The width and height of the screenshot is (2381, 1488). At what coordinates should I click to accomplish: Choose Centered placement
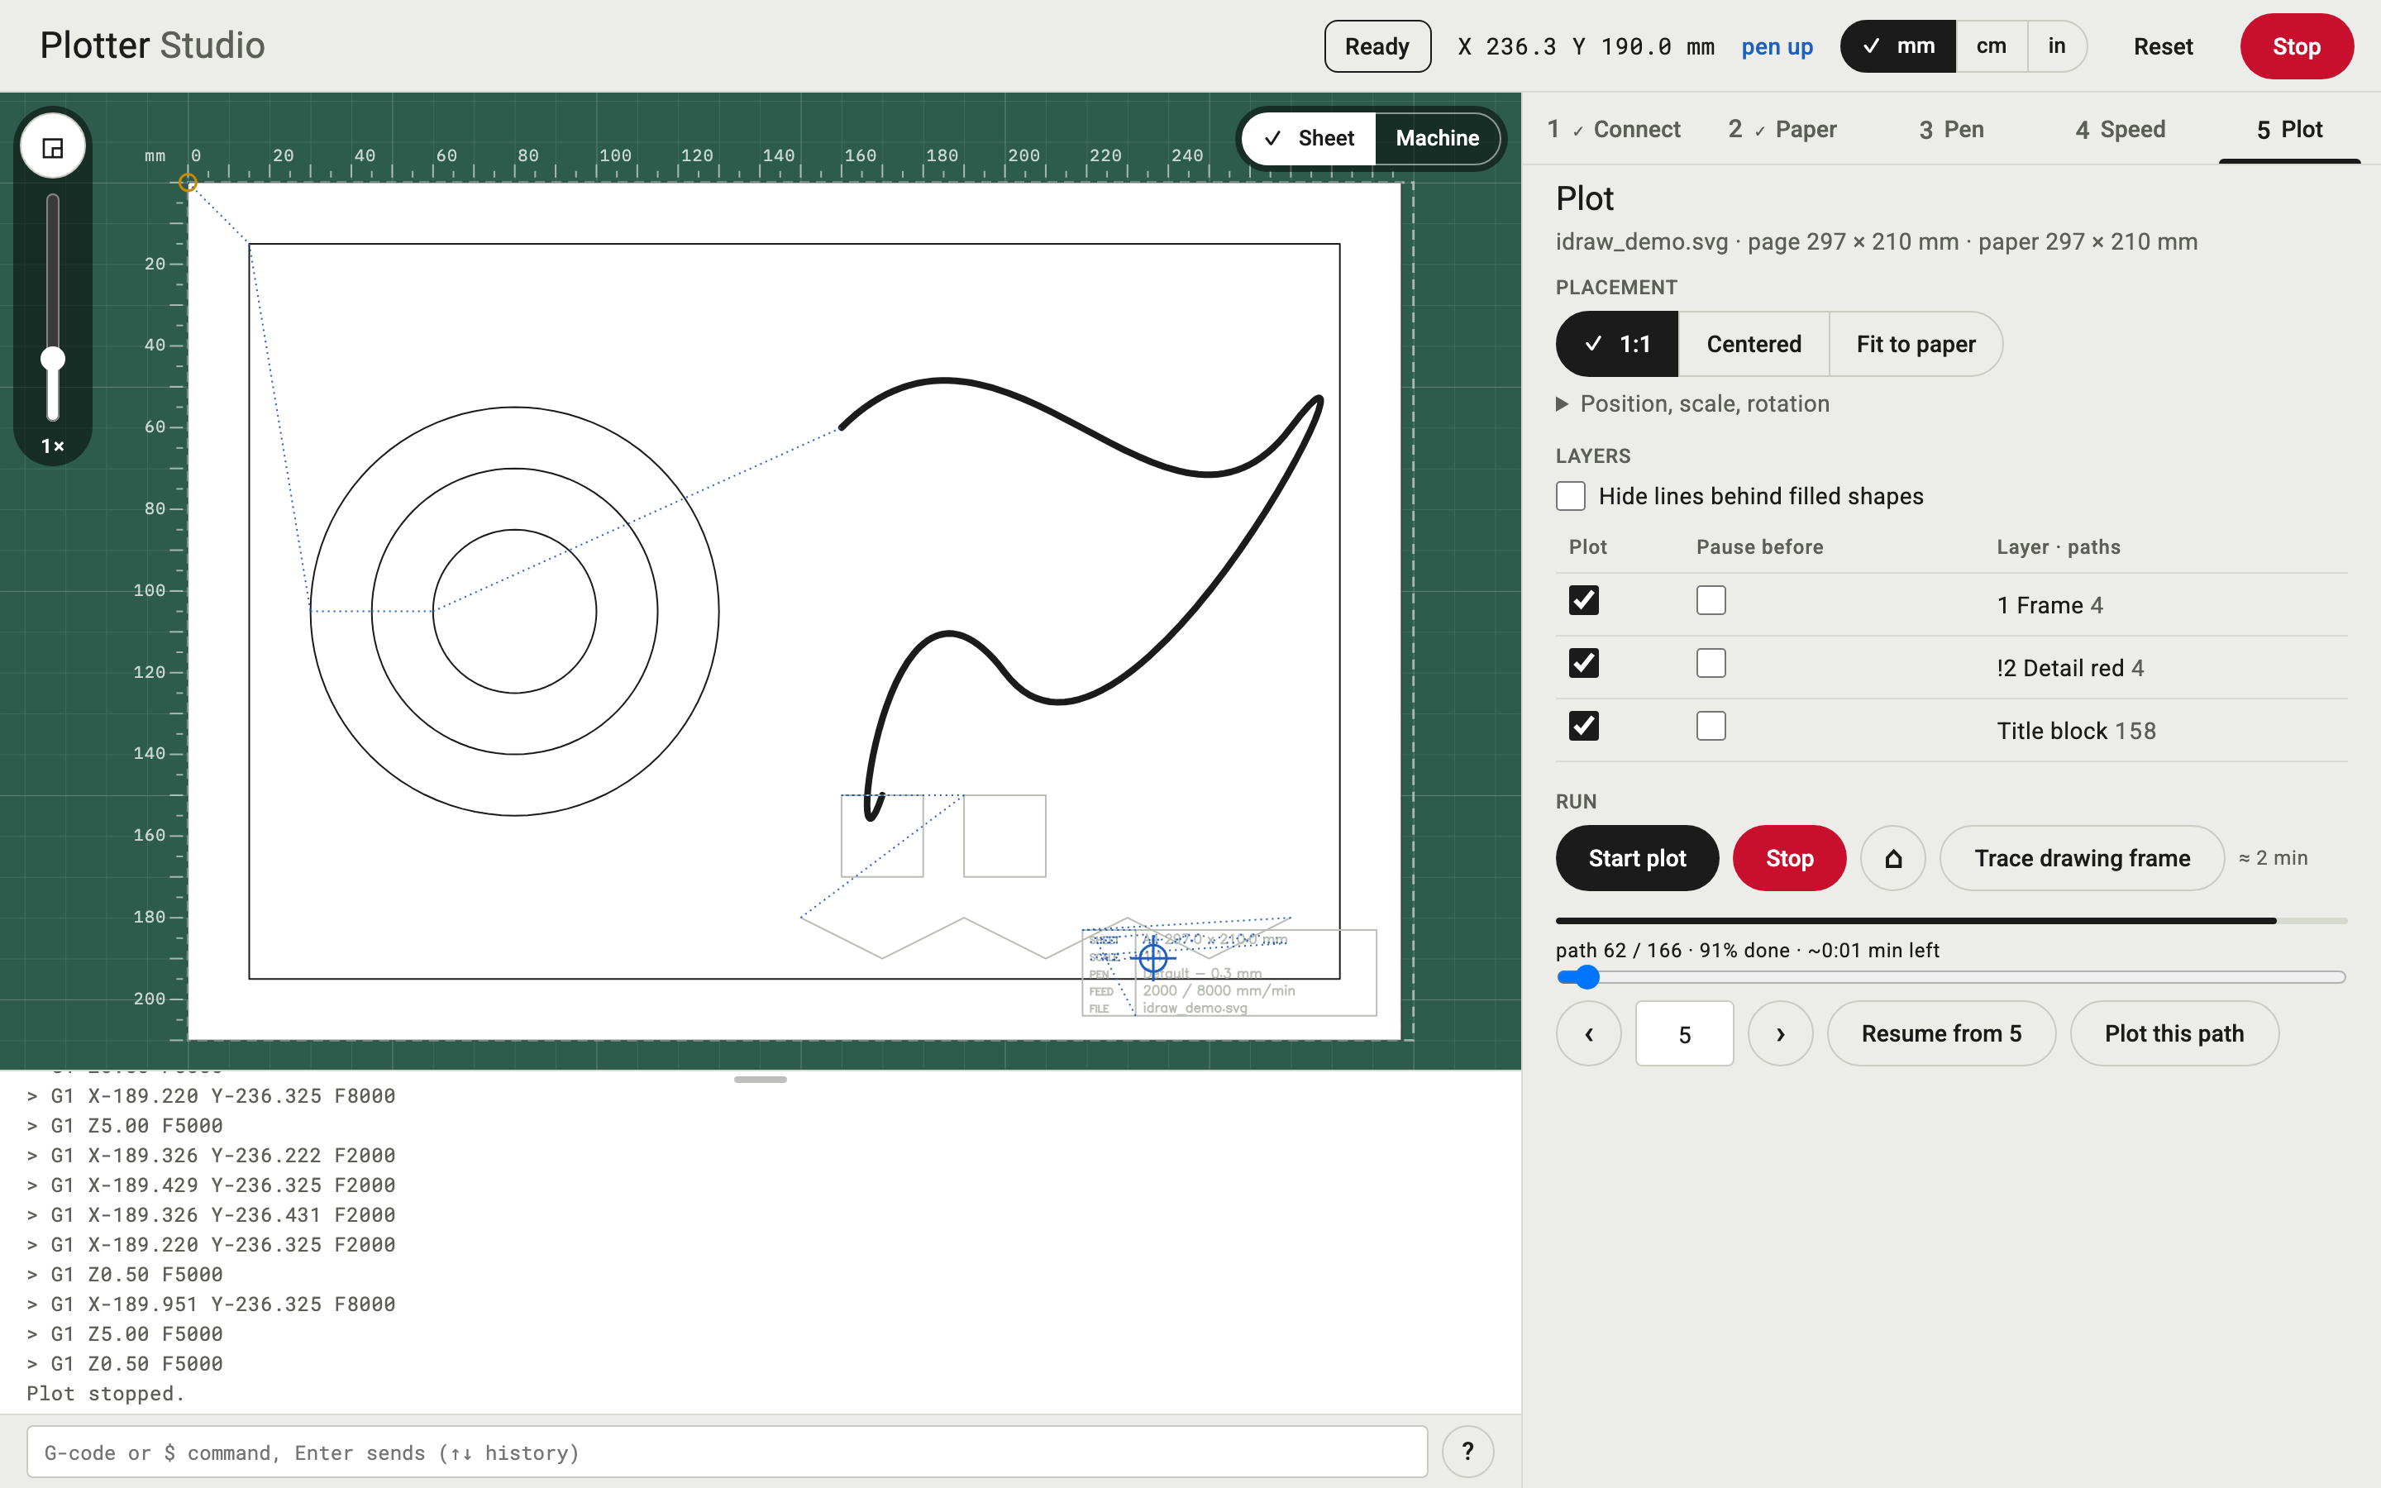click(x=1754, y=345)
